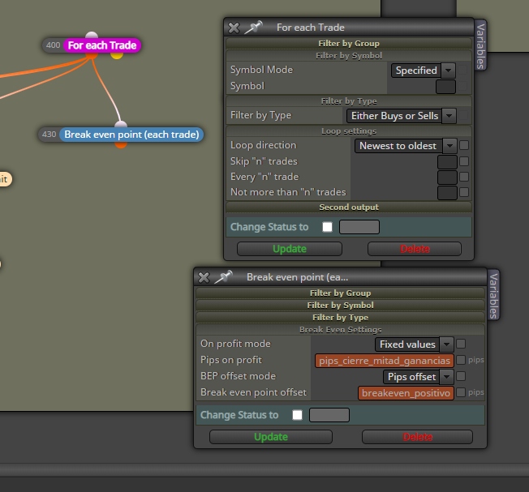
Task: Expand Filter by Symbol in Break even panel
Action: pos(340,305)
